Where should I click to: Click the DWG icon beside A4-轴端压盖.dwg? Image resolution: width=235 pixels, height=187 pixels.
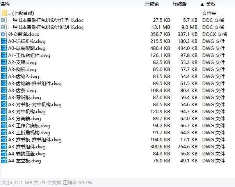point(4,154)
